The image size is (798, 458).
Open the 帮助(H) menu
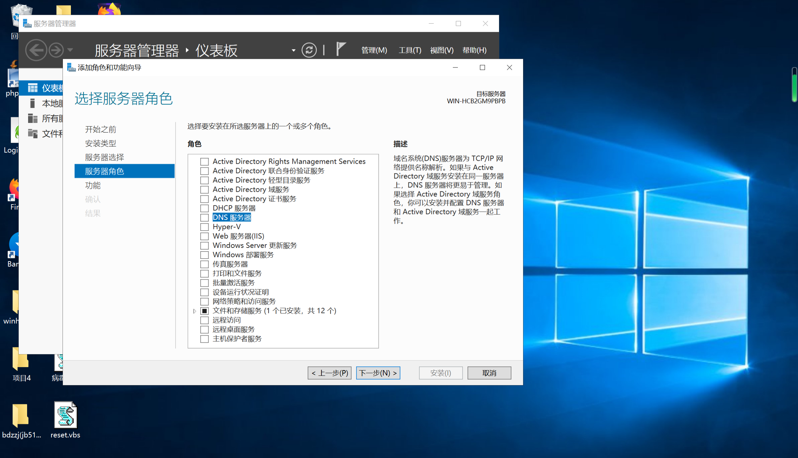(x=474, y=50)
